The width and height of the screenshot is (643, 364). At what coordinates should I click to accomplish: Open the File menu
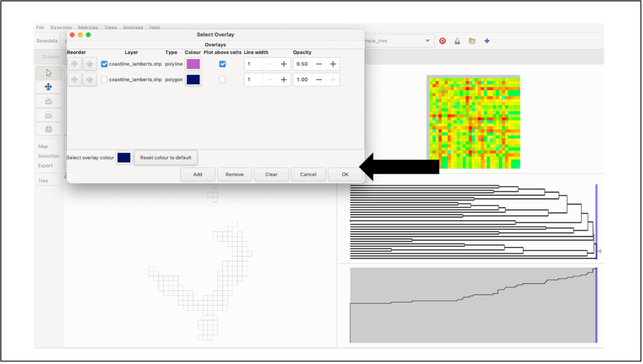pos(40,27)
